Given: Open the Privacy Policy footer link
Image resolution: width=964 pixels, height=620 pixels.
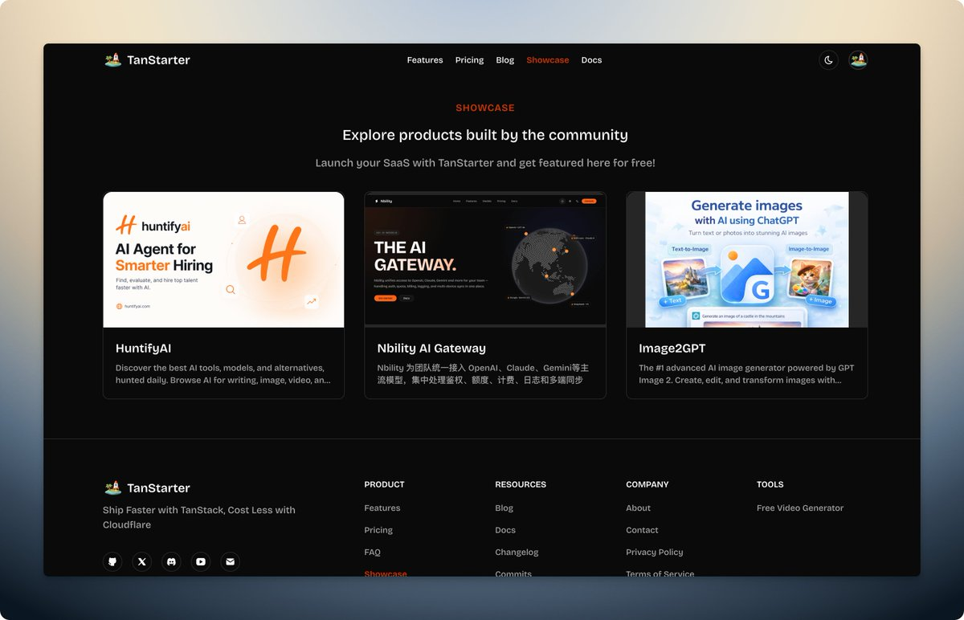Looking at the screenshot, I should [655, 553].
